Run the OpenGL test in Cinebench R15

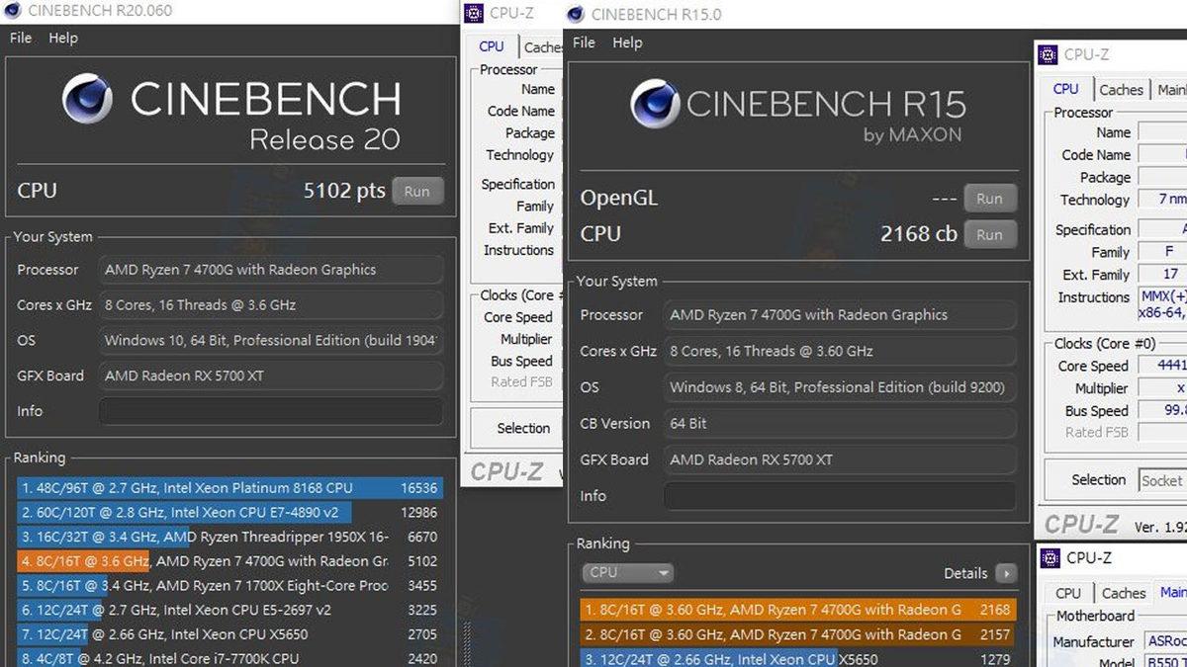coord(989,198)
